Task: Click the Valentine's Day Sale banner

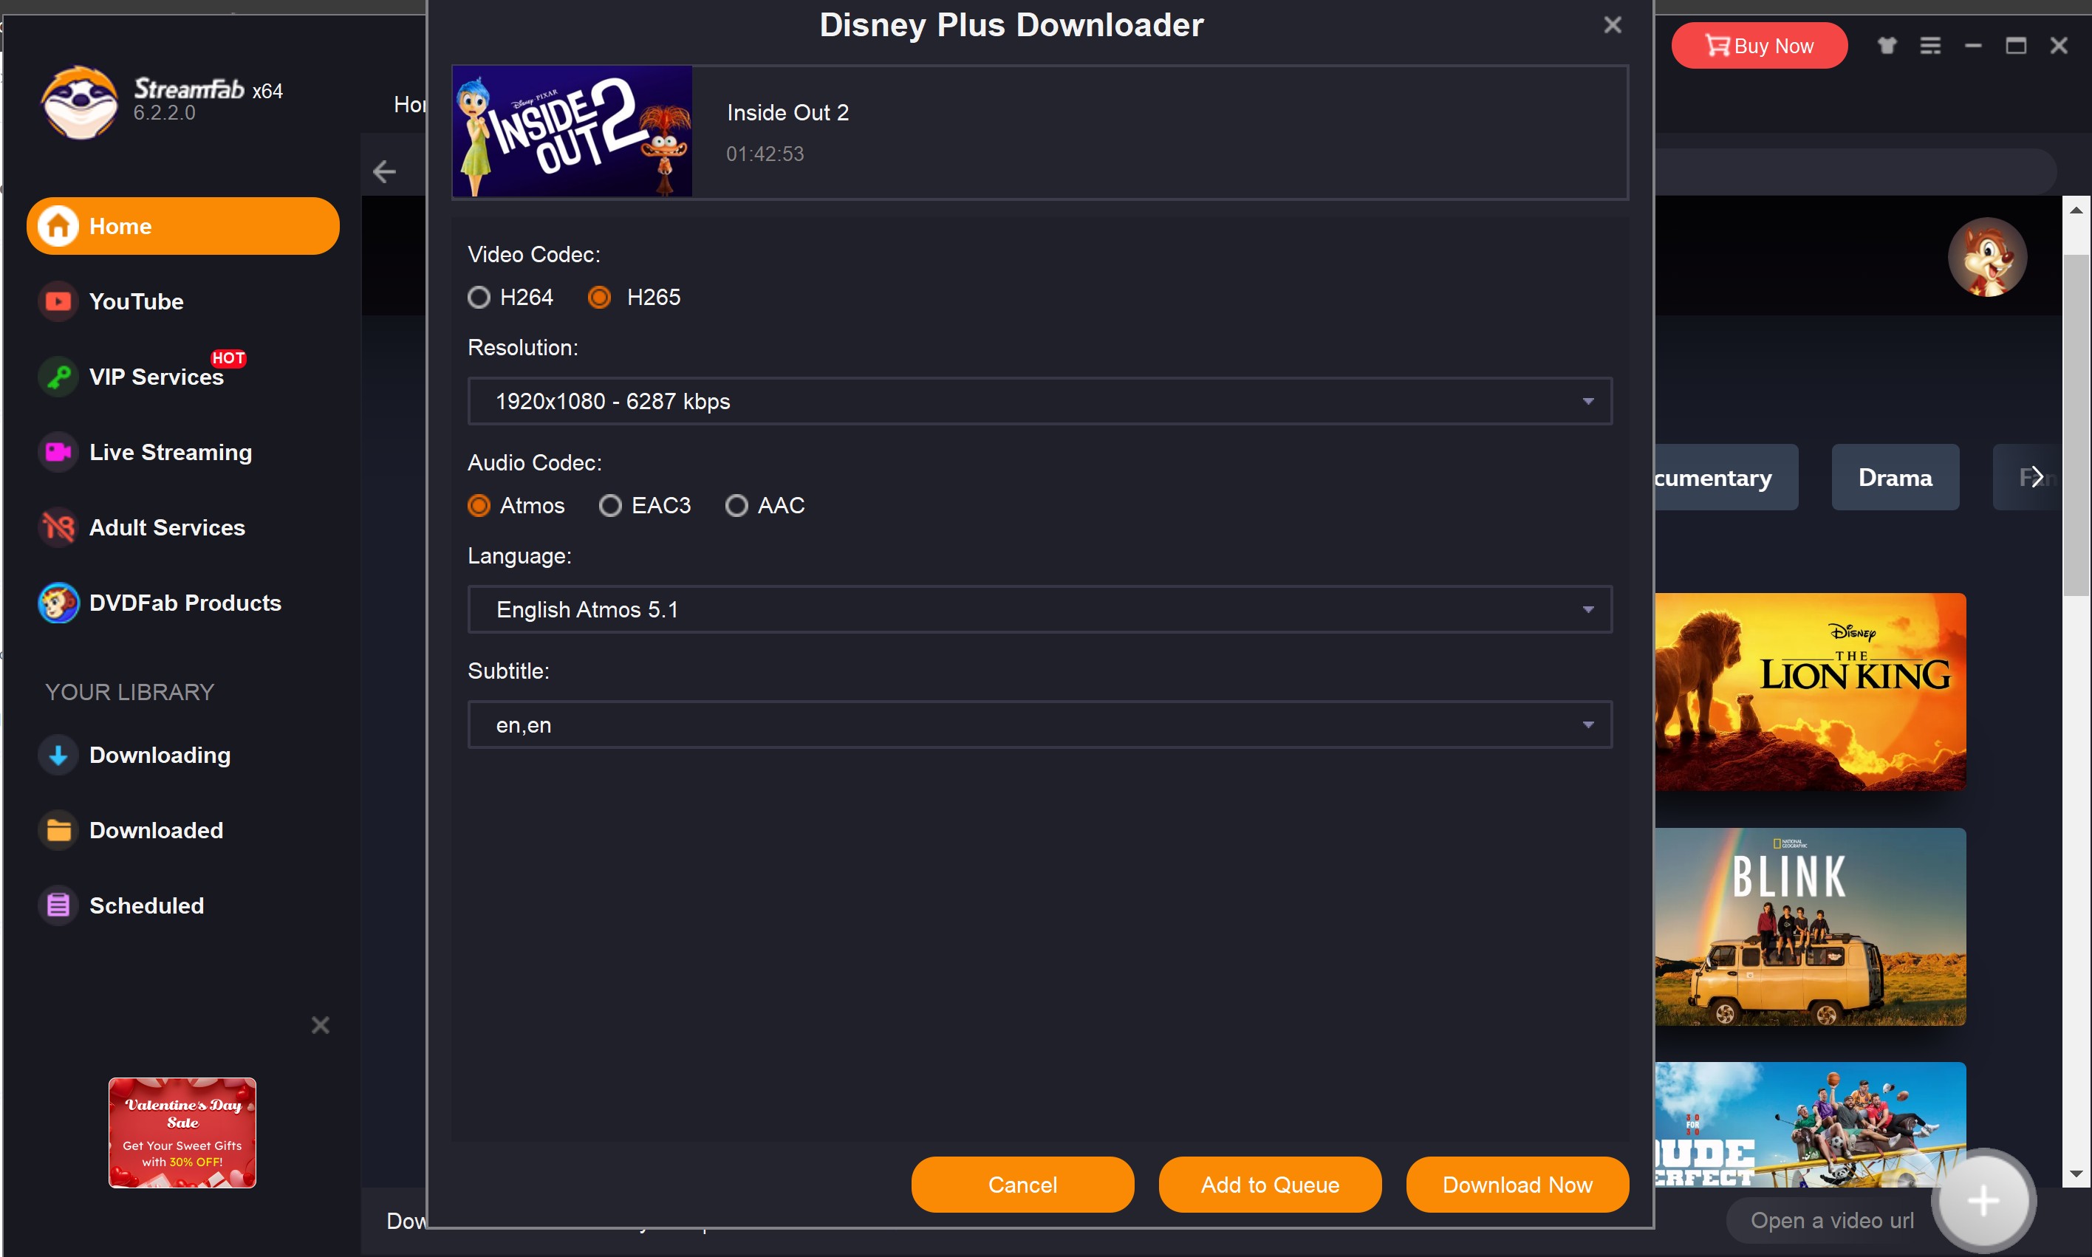Action: [x=182, y=1132]
